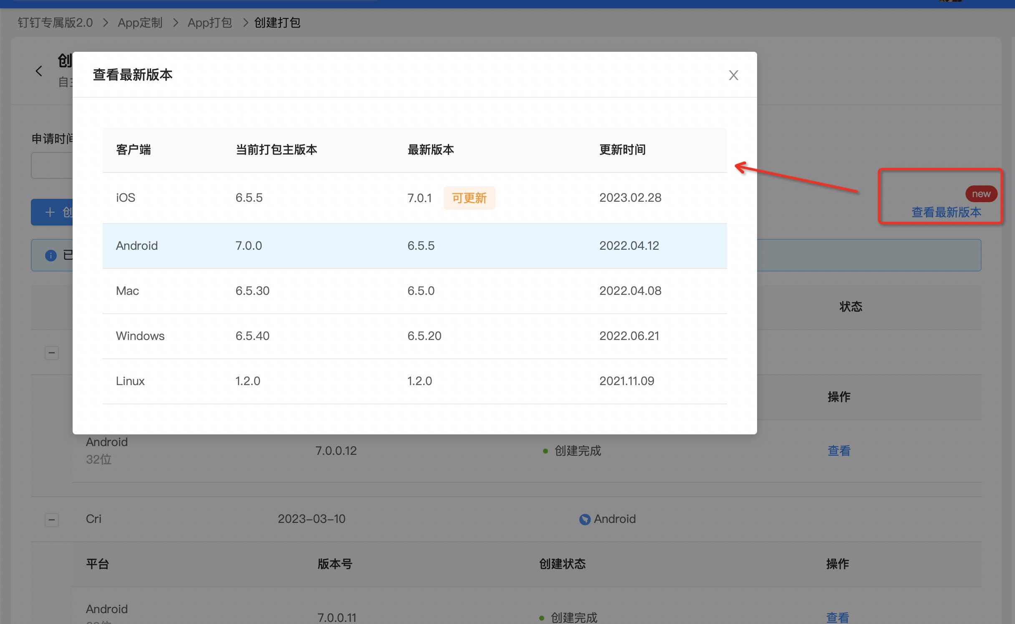The width and height of the screenshot is (1015, 624).
Task: Click the 当前打包主版本 column header
Action: [276, 150]
